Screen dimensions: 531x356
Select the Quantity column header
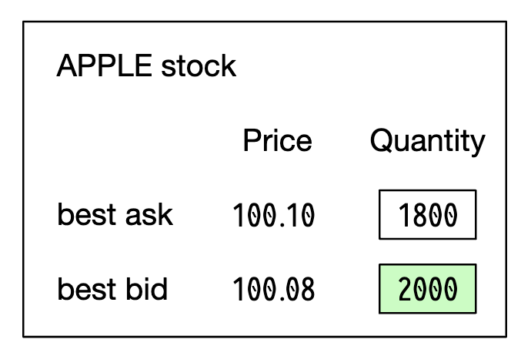tap(427, 141)
